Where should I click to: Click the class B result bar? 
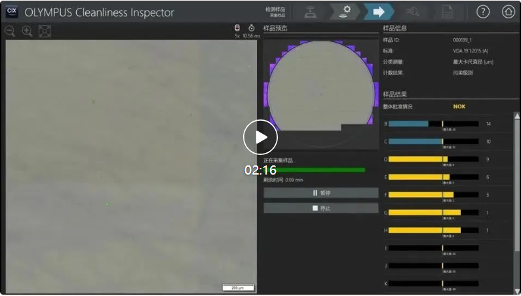coord(433,124)
